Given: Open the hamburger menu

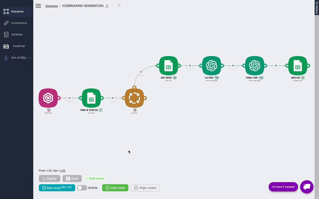Looking at the screenshot, I should click(38, 6).
